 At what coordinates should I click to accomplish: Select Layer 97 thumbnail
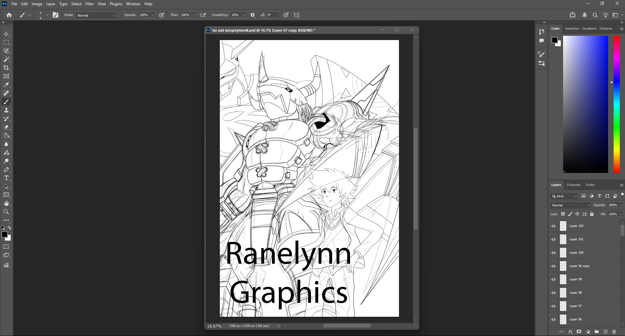click(x=563, y=306)
